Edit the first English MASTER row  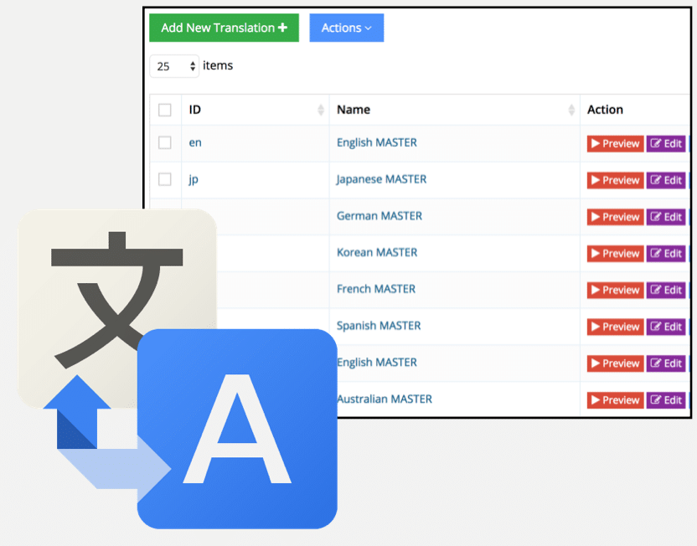tap(666, 143)
